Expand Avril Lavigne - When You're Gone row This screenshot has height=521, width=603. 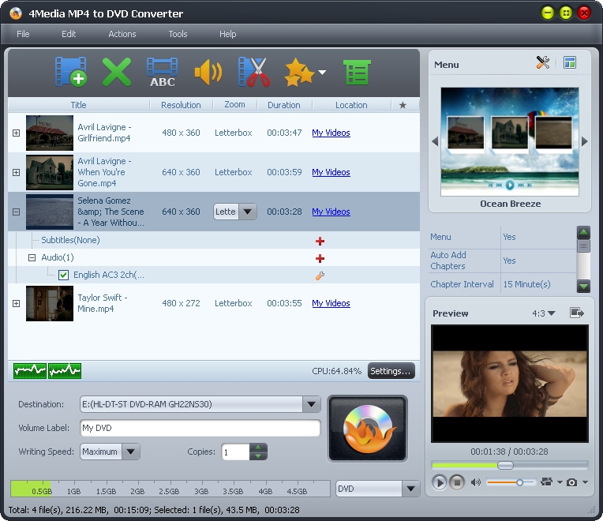point(16,172)
